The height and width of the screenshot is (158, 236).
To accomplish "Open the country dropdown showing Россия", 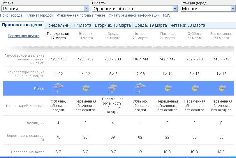I will (x=45, y=9).
